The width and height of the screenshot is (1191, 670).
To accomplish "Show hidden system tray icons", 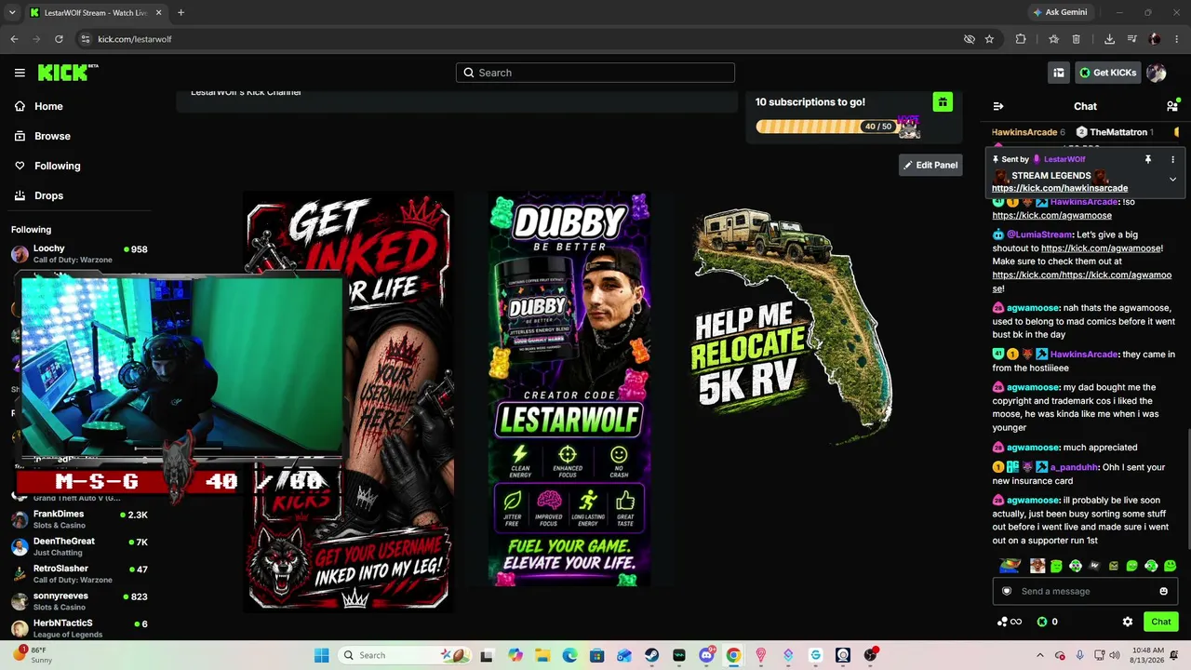I will 1040,655.
